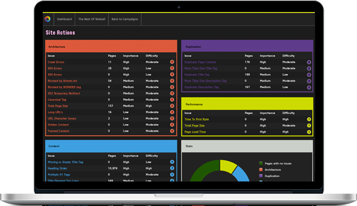Image resolution: width=357 pixels, height=206 pixels.
Task: Open help icon for URL Character Issues
Action: click(x=172, y=119)
